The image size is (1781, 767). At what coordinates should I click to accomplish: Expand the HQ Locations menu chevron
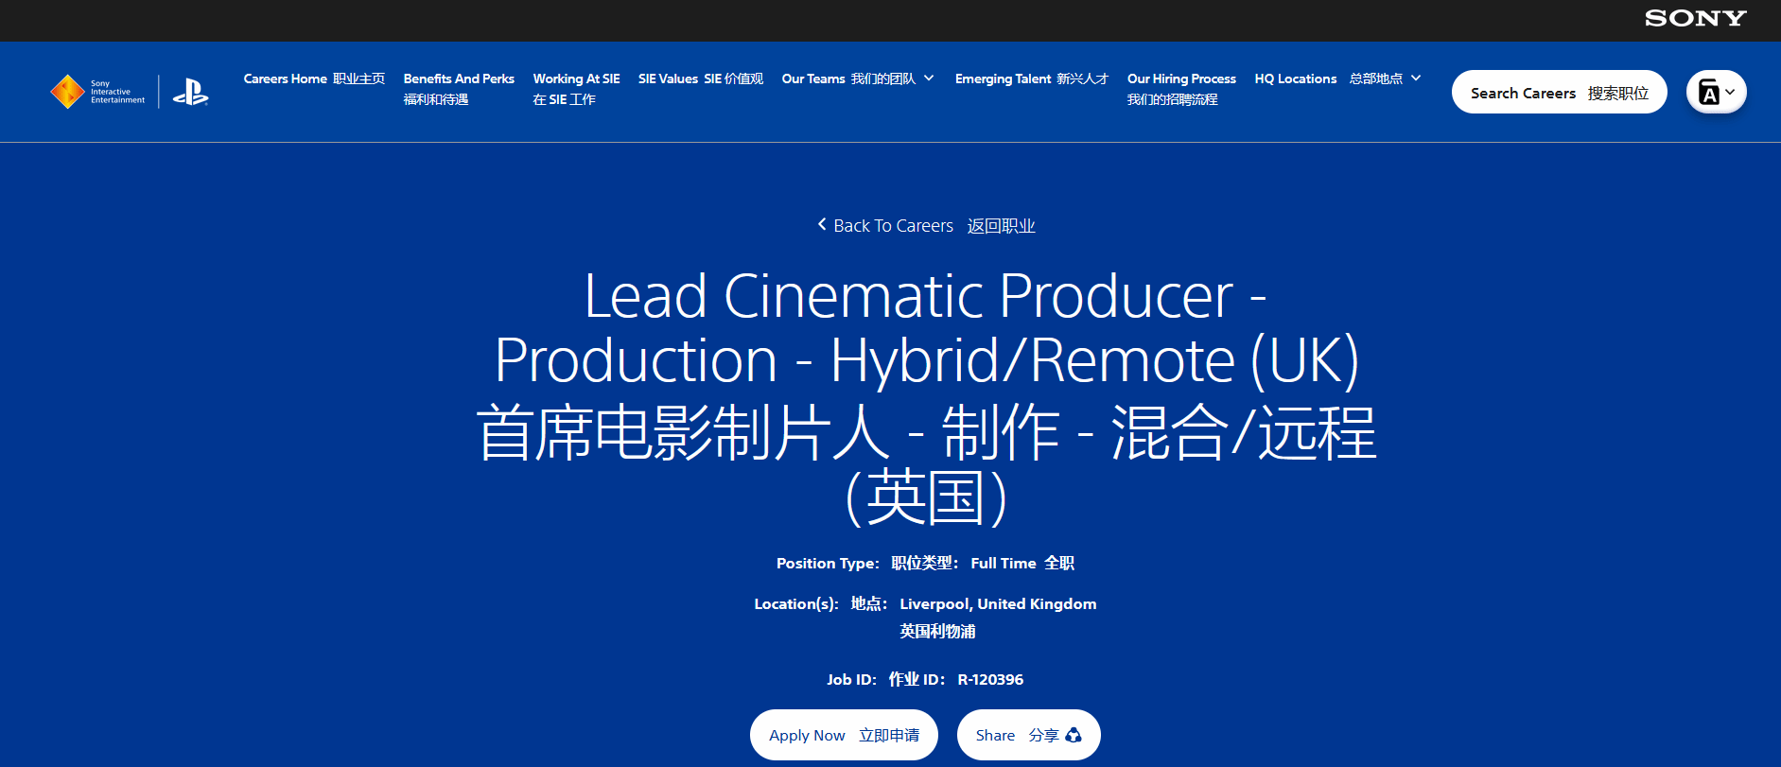tap(1416, 78)
